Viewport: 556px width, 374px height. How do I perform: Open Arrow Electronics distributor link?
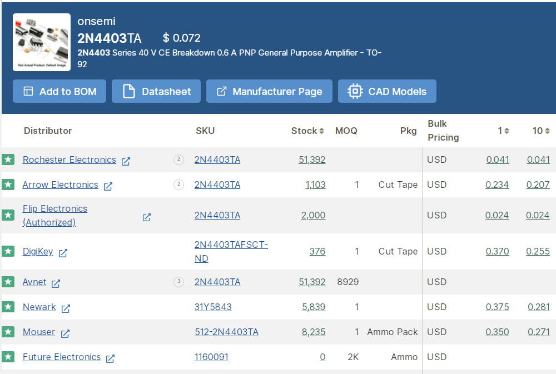click(x=60, y=184)
